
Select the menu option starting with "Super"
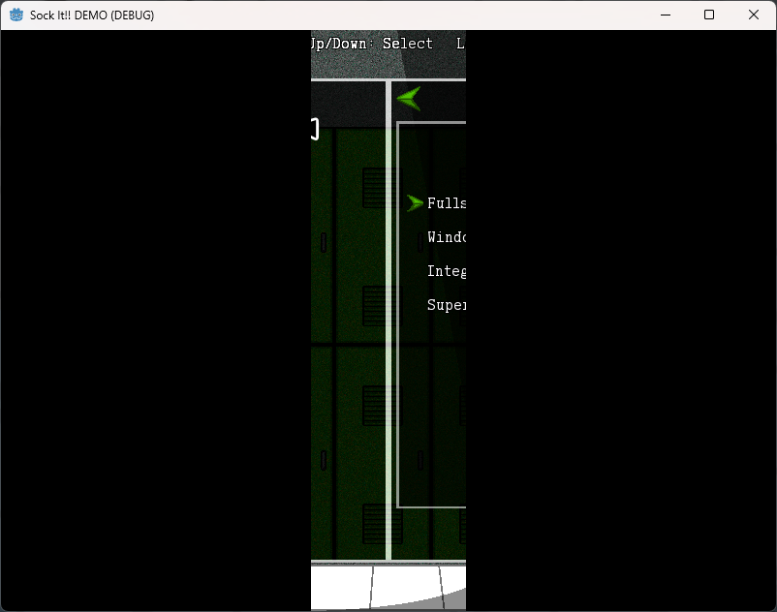447,305
